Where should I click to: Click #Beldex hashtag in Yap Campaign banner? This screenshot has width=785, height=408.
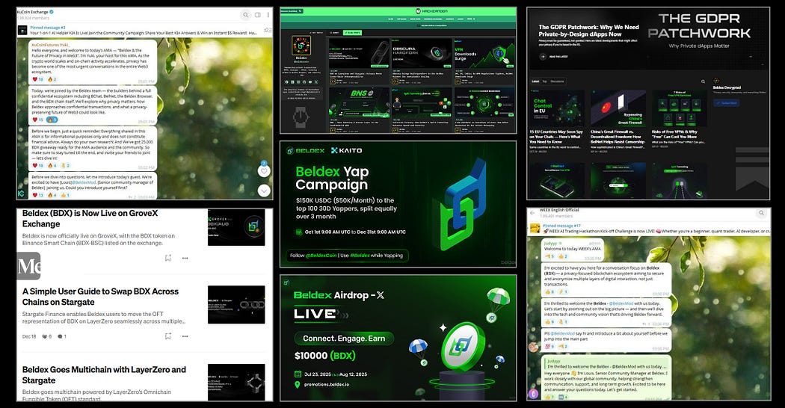360,256
